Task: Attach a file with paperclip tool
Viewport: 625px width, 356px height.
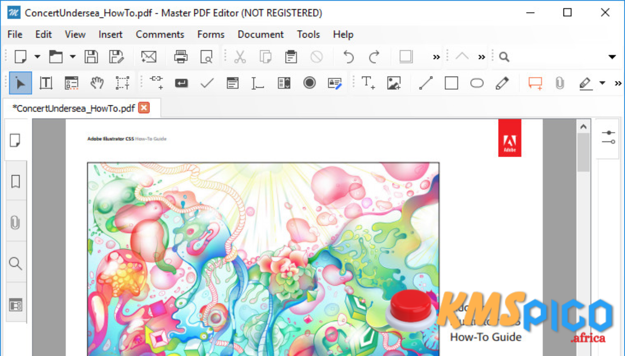Action: (x=560, y=83)
